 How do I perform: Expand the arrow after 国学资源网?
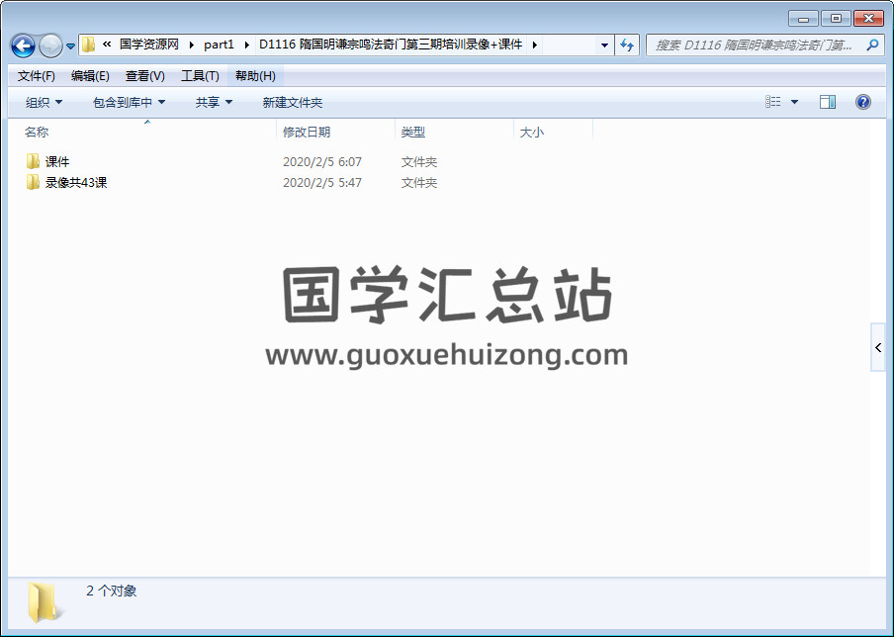pyautogui.click(x=192, y=45)
